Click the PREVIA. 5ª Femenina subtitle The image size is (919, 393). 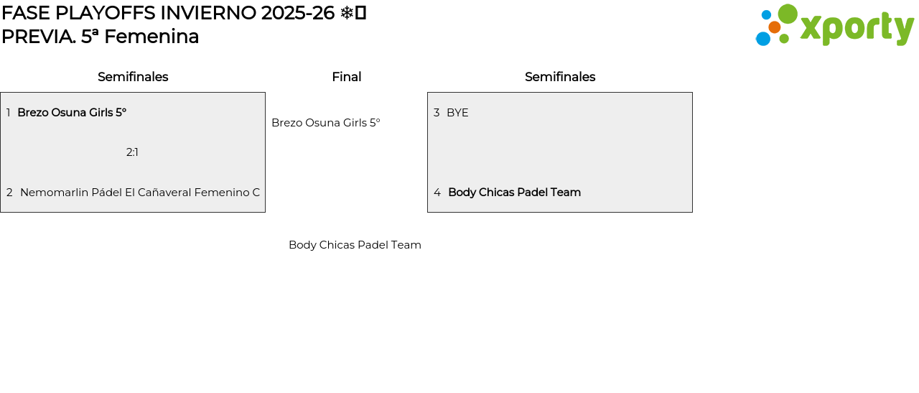[100, 37]
